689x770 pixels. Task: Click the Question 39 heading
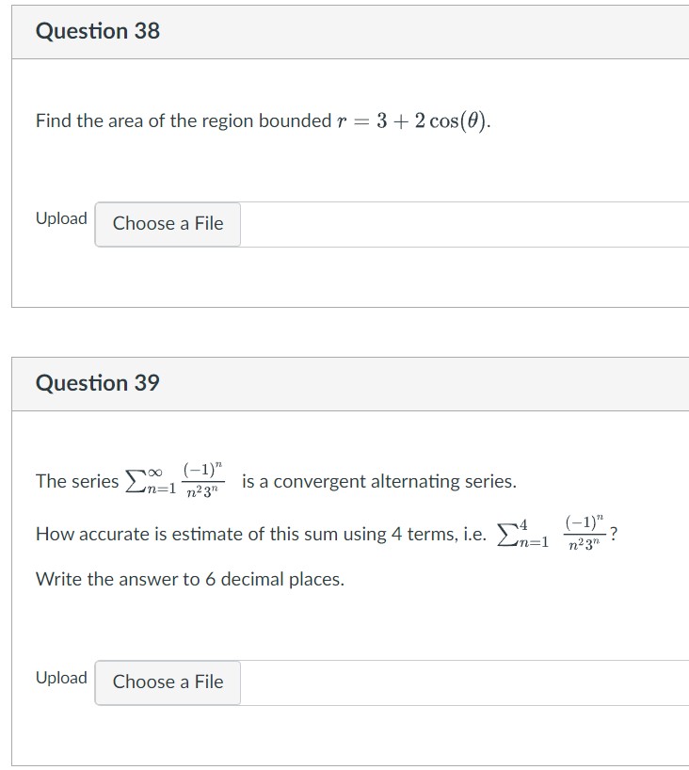pyautogui.click(x=98, y=383)
